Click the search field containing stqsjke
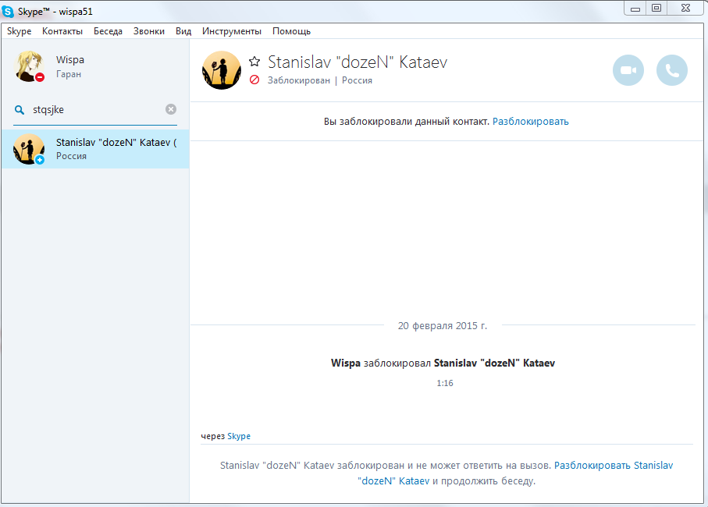This screenshot has width=708, height=507. coord(97,110)
